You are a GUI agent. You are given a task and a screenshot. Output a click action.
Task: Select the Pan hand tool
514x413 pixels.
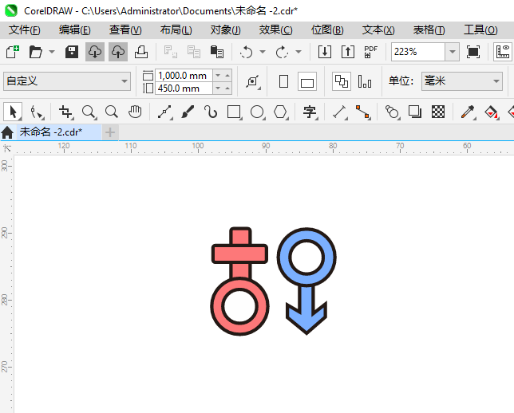click(135, 112)
